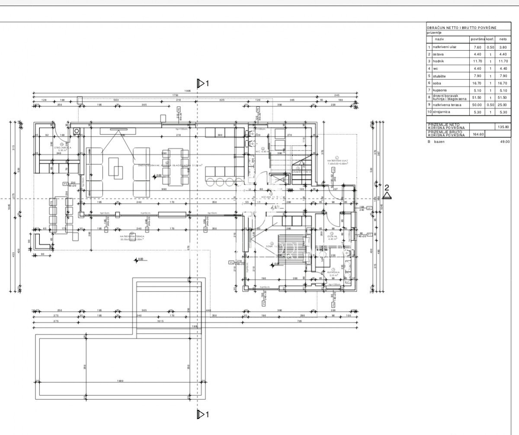519x435 pixels.
Task: Click the 'OBRAČUN NETTO I BRUTTO POVRŠINE' table title
Action: (x=461, y=28)
